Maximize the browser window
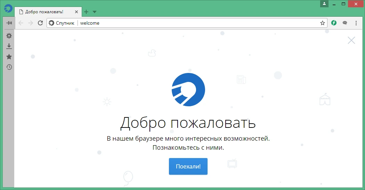 coord(343,4)
